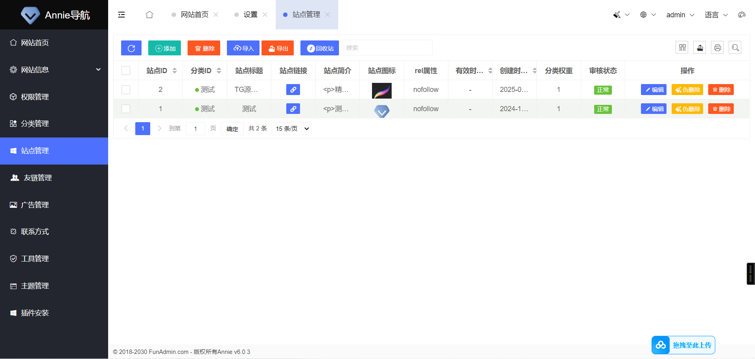Screen dimensions: 755x359
Task: Open the theme palette icon in the top right
Action: point(742,15)
